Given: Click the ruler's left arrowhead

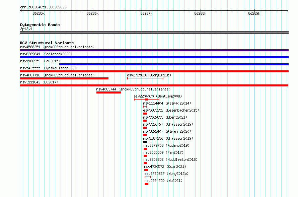Looking at the screenshot, I should [x=21, y=10].
